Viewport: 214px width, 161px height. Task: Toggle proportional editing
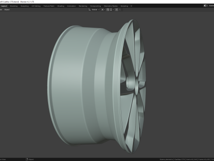[117, 10]
